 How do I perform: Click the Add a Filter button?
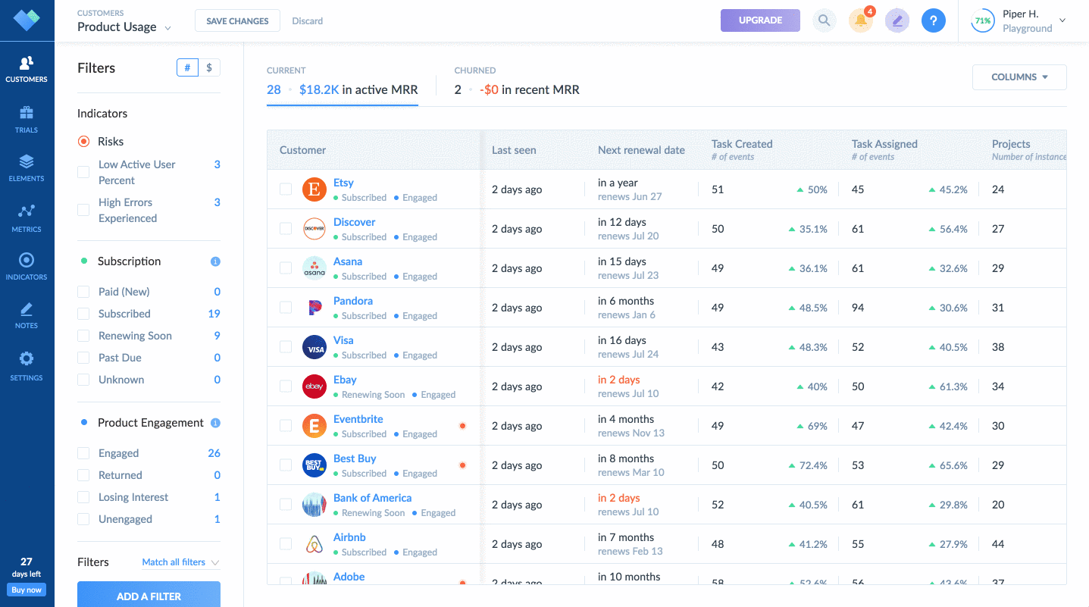pos(149,596)
